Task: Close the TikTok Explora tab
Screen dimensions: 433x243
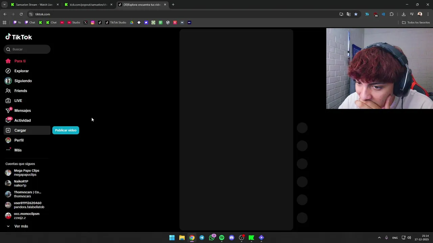Action: click(165, 5)
